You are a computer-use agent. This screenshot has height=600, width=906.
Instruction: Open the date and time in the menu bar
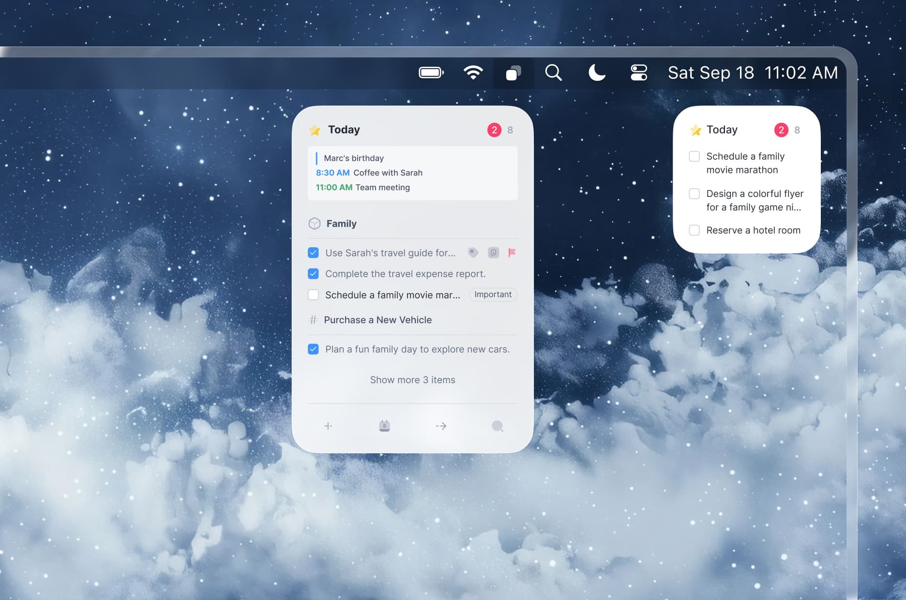coord(753,73)
